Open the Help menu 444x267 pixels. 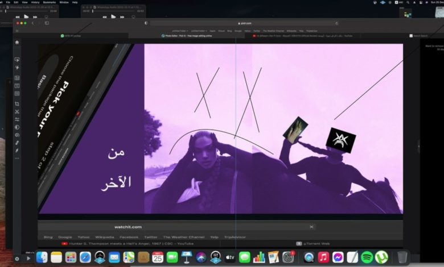pos(75,2)
